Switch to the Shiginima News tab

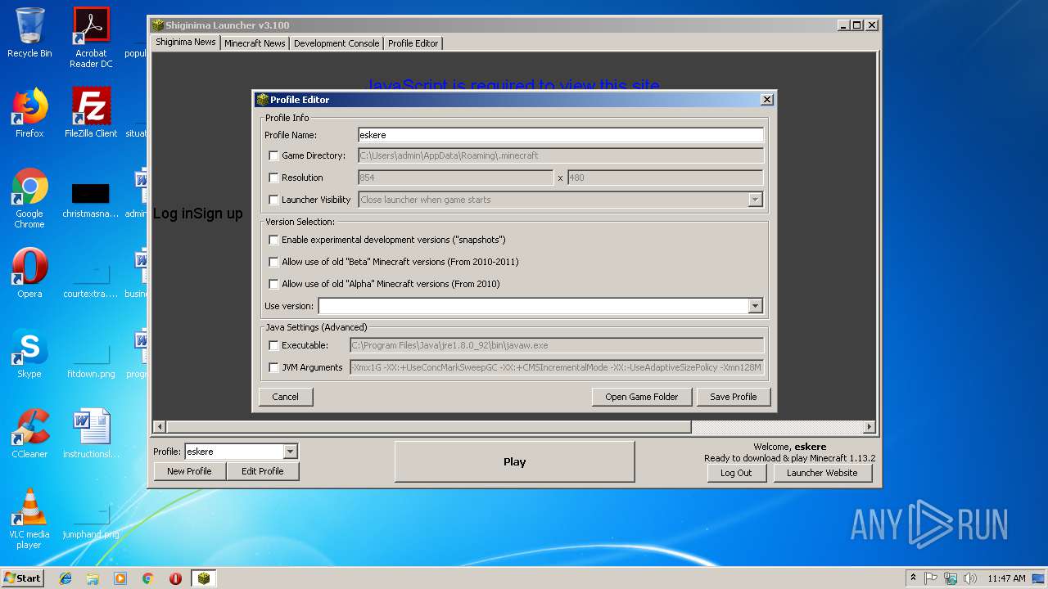pos(186,43)
